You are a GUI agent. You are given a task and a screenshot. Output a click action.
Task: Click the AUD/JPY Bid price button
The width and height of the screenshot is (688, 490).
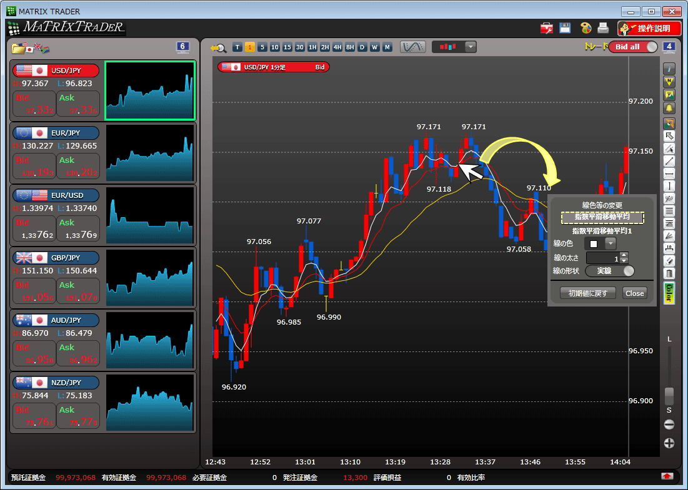tap(34, 353)
